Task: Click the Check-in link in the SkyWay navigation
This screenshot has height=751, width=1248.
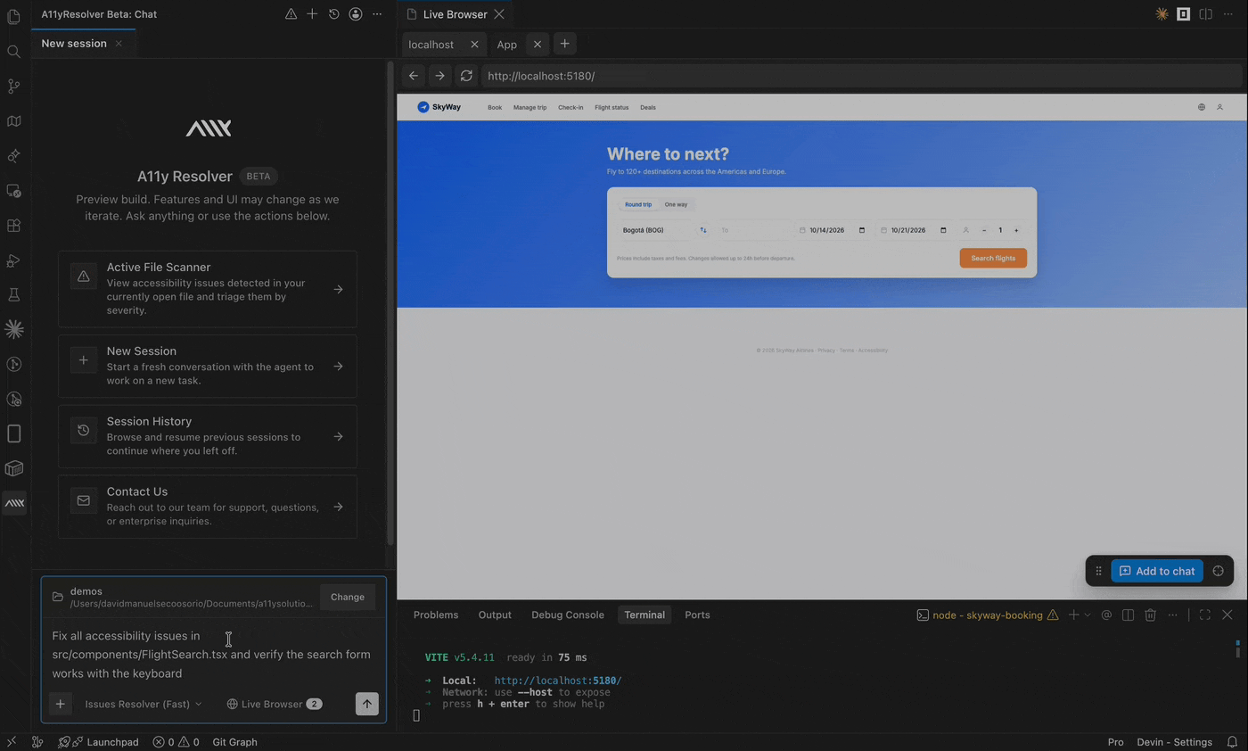Action: coord(571,107)
